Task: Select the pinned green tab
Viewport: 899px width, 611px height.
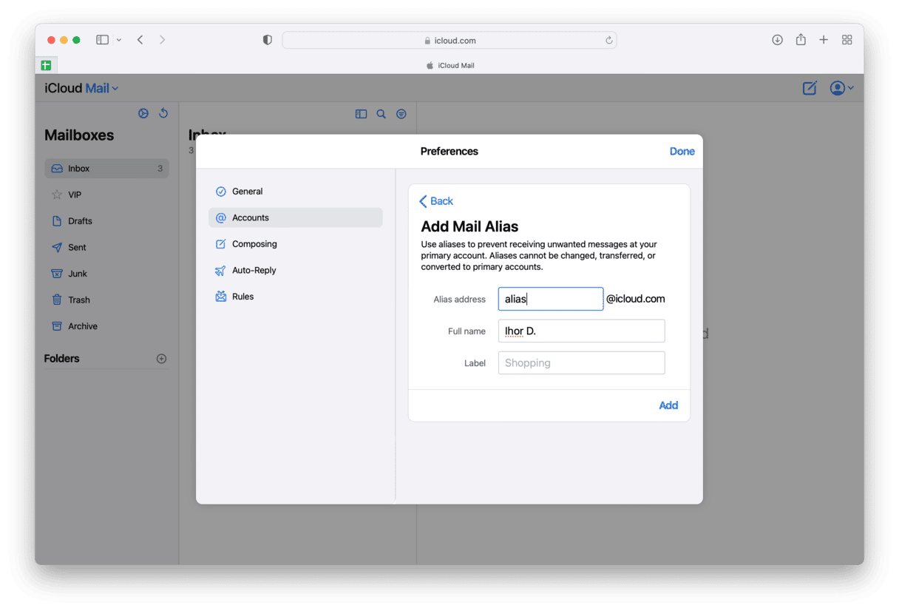Action: click(x=46, y=65)
